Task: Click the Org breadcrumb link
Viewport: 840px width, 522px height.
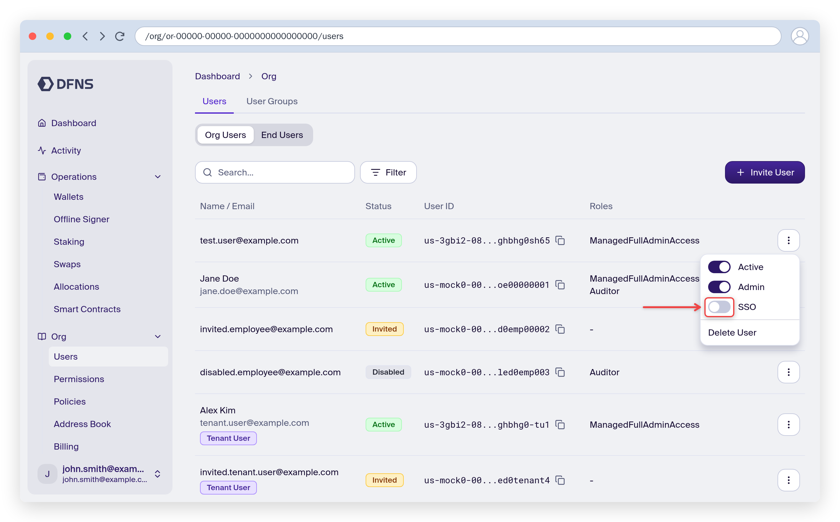Action: pyautogui.click(x=268, y=76)
